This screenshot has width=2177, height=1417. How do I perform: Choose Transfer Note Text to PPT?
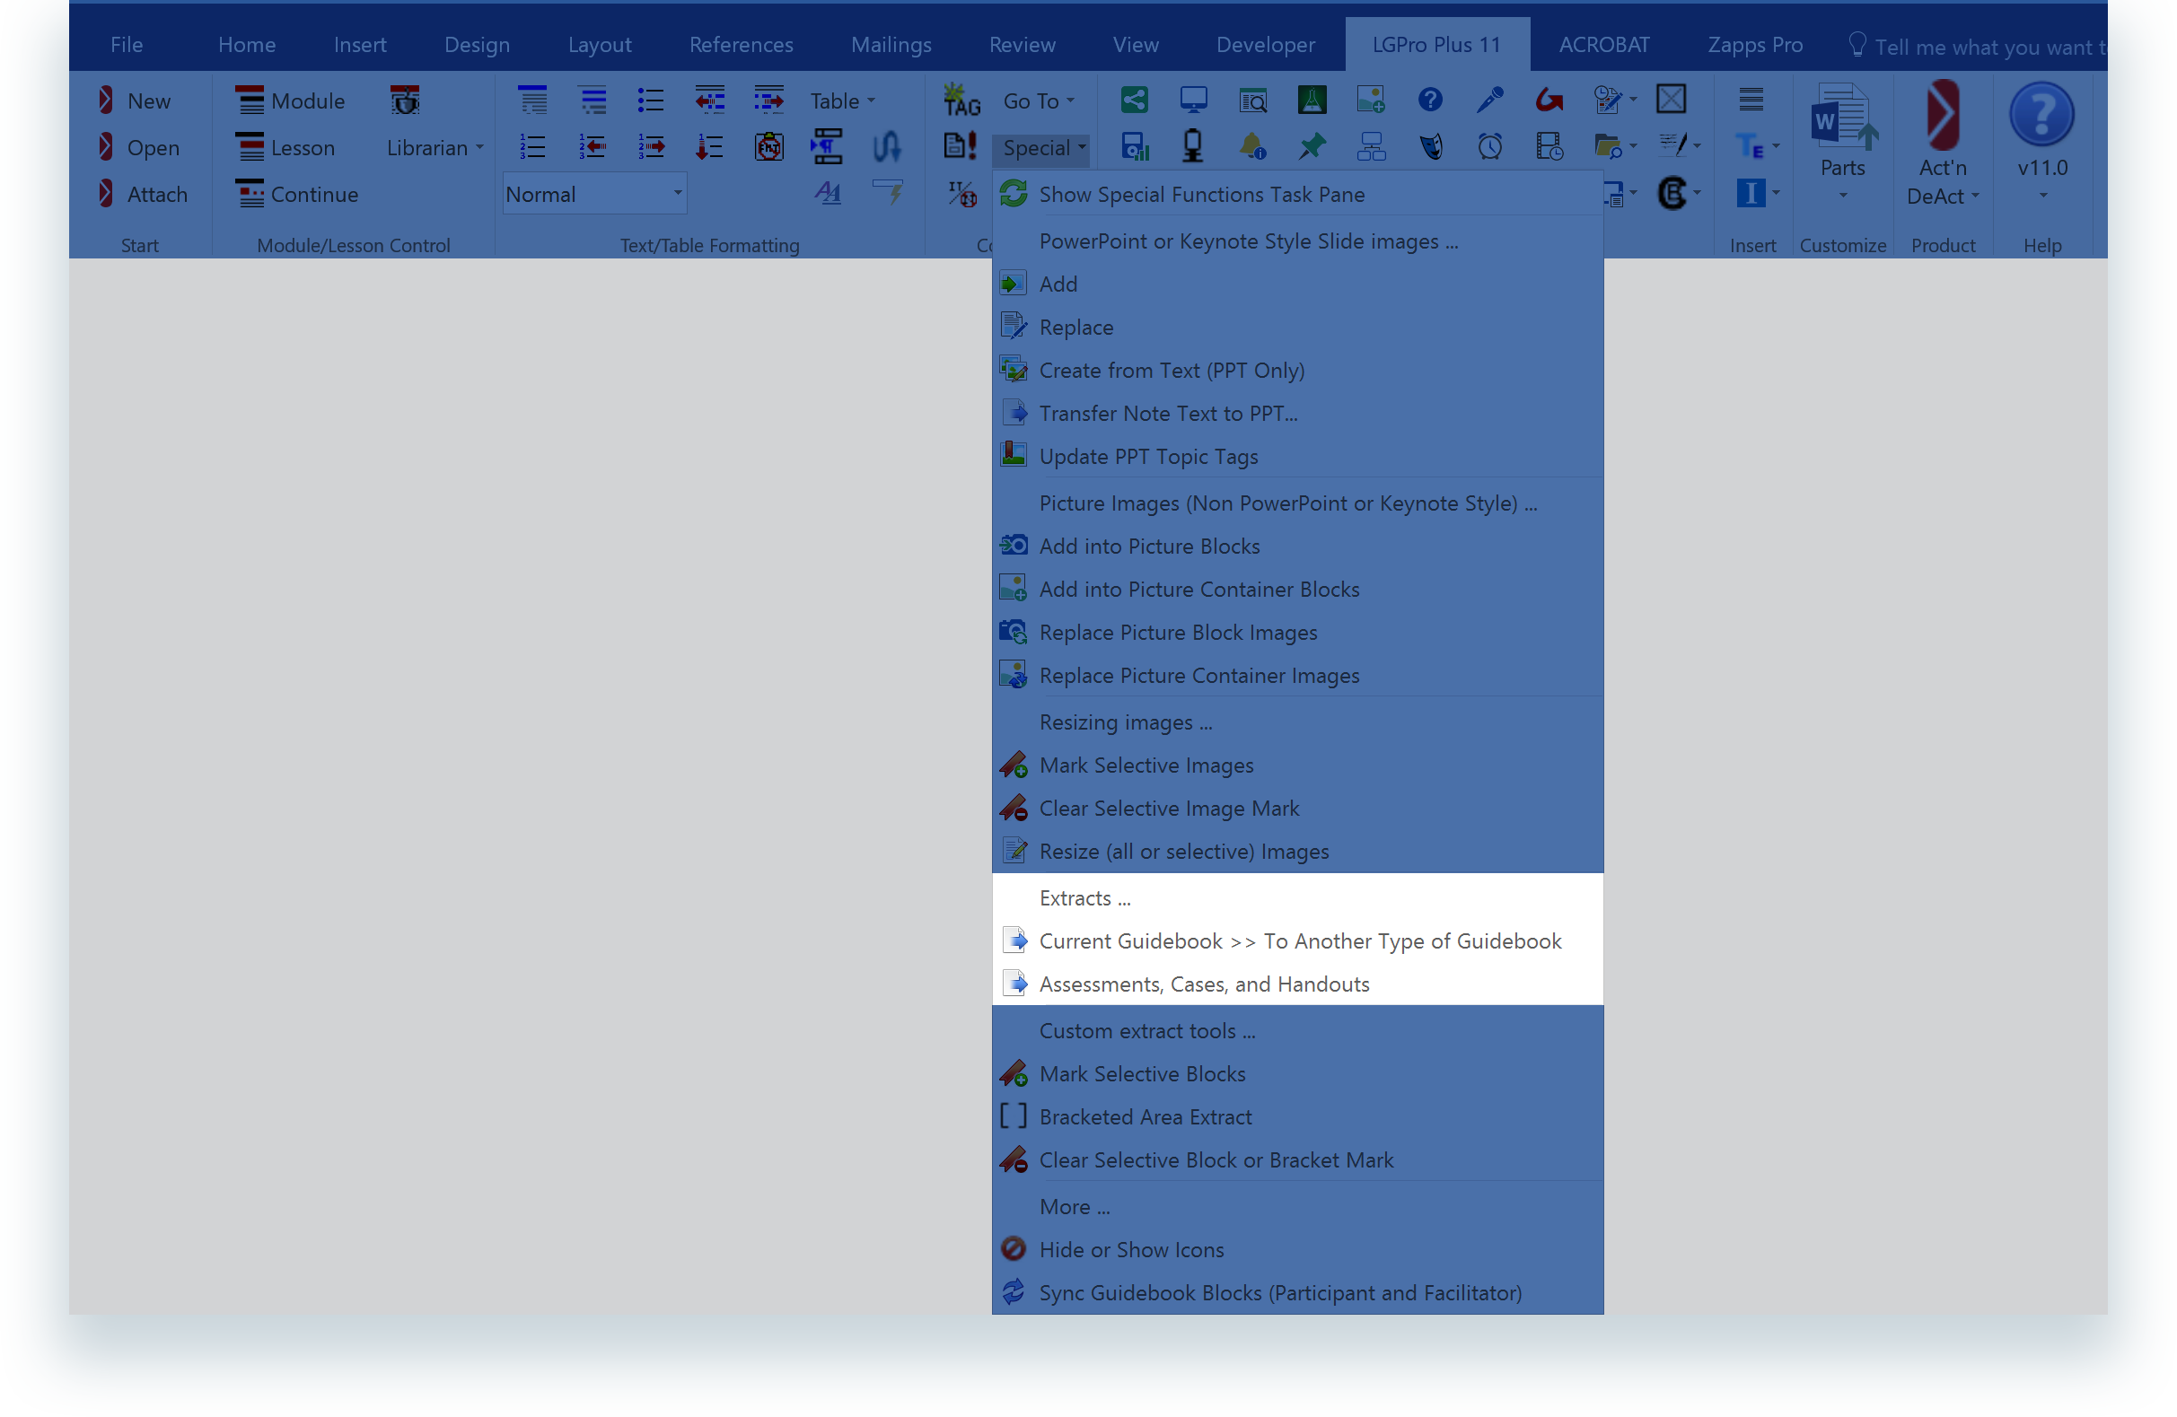(x=1297, y=412)
